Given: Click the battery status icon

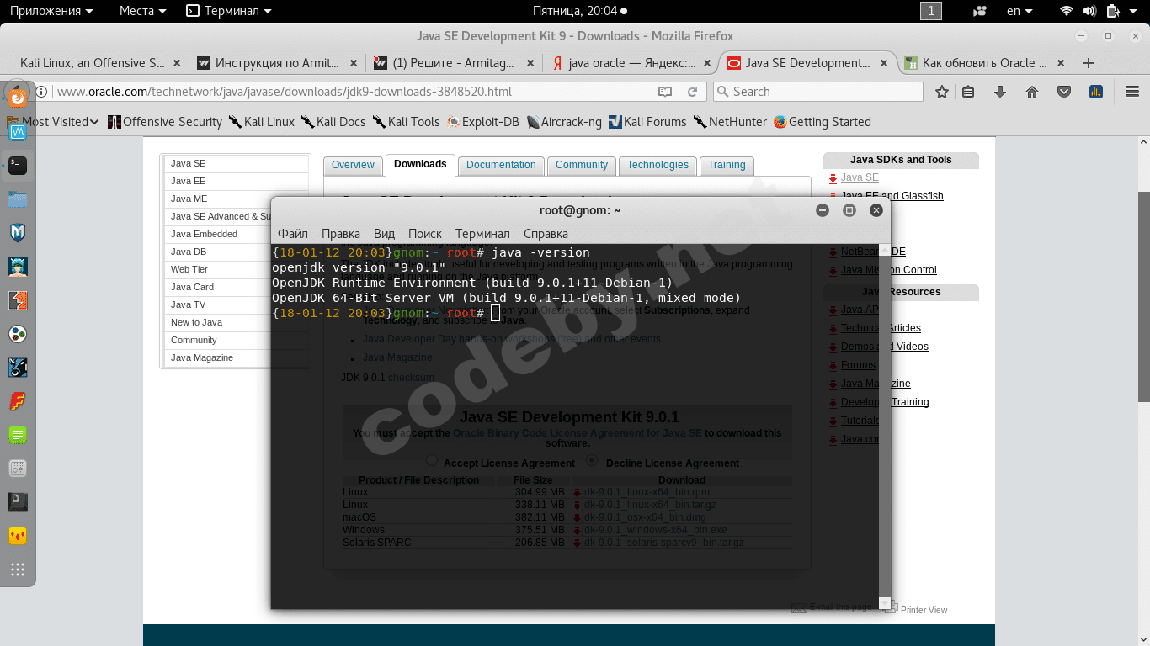Looking at the screenshot, I should click(x=1112, y=11).
